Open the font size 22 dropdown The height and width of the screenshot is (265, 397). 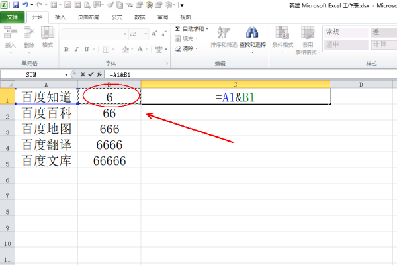click(x=146, y=34)
